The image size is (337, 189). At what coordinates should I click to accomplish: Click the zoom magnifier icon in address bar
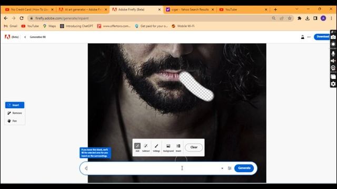click(x=274, y=18)
